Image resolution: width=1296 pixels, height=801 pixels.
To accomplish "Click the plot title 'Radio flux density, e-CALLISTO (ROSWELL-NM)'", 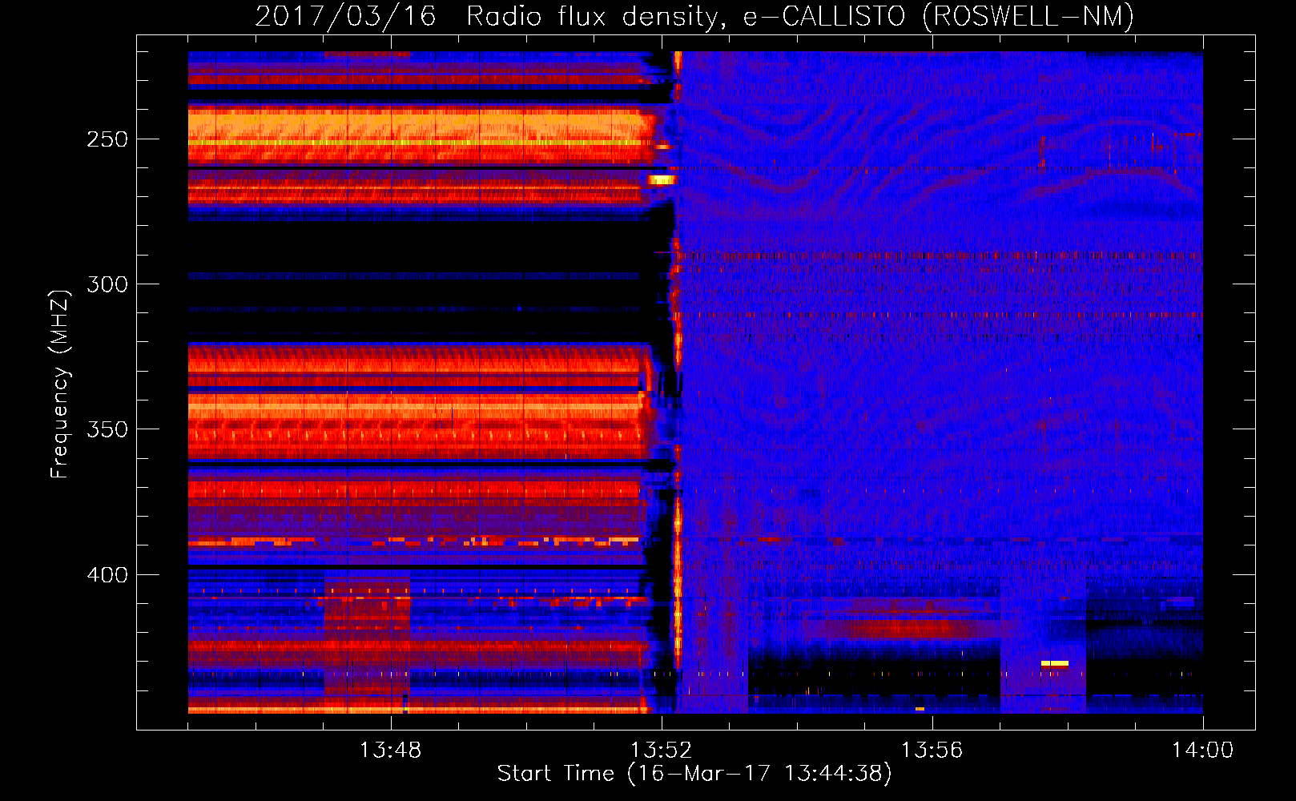I will (800, 16).
